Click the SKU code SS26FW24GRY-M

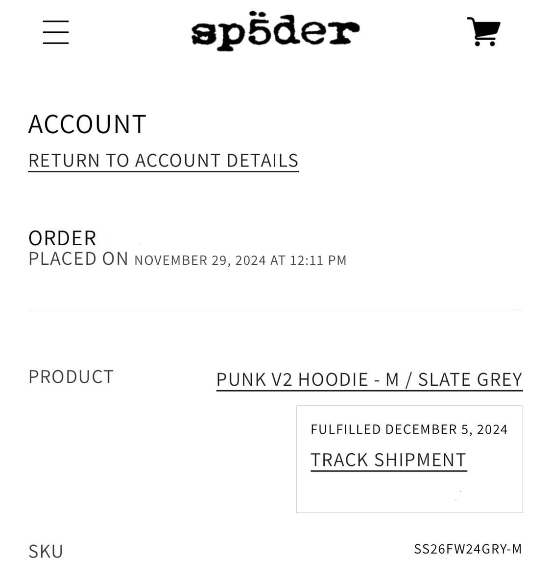pos(468,549)
